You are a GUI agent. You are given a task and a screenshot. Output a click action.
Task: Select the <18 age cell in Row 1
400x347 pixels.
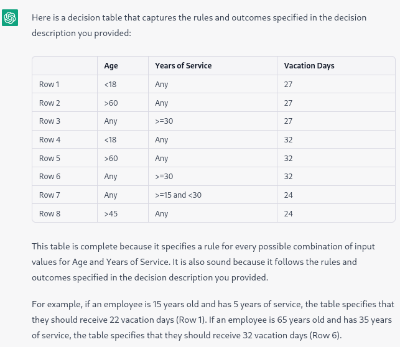[123, 85]
